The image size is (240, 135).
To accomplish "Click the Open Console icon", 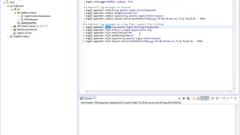I will [224, 98].
